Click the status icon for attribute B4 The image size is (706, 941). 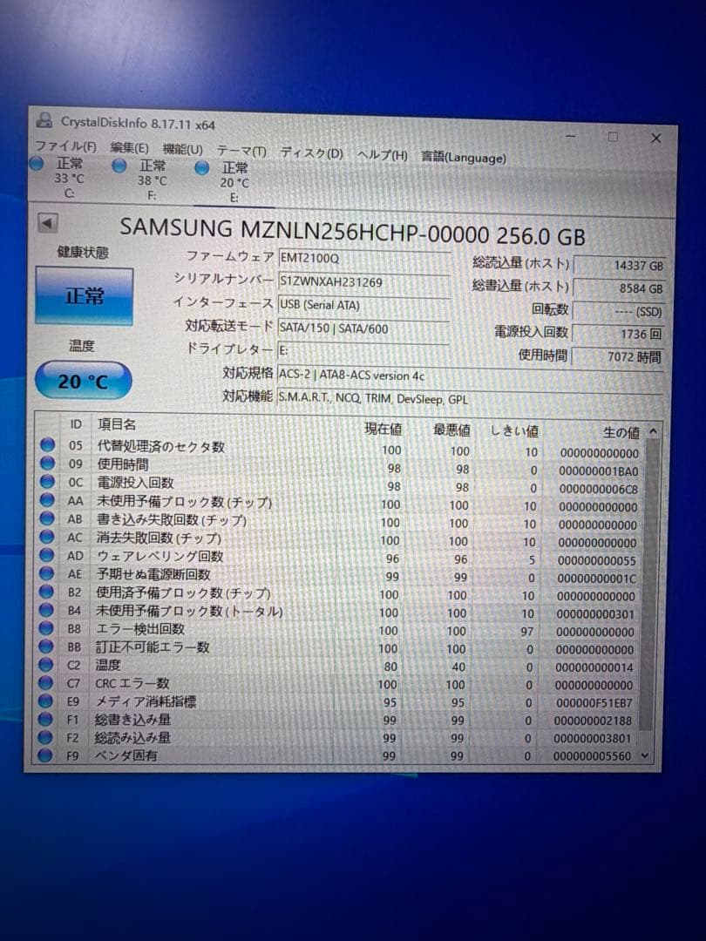click(46, 610)
